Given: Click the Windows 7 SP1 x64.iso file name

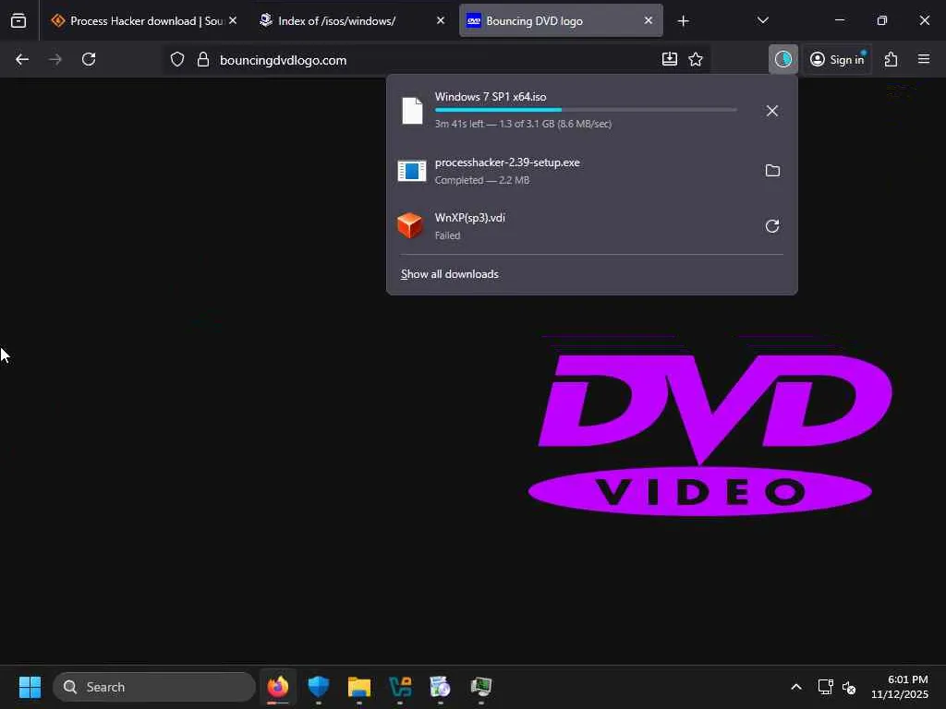Looking at the screenshot, I should [491, 96].
